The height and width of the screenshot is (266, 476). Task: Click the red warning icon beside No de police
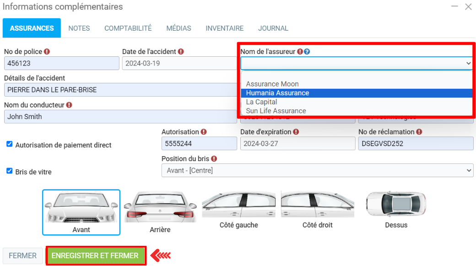pos(47,52)
